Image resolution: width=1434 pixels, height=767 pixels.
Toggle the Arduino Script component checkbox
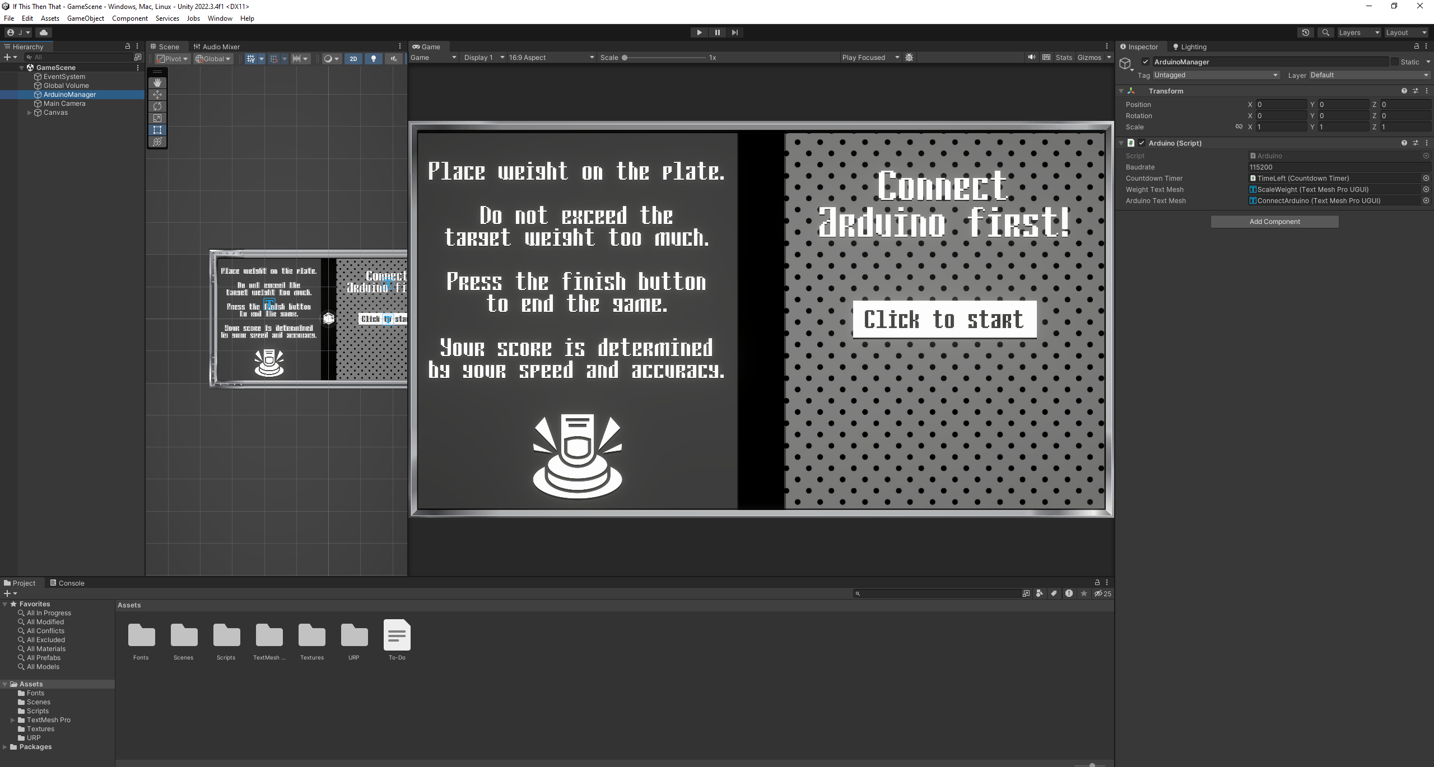coord(1142,142)
